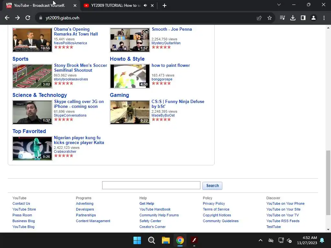
Task: Click the scrollbar down arrow
Action: coord(328,230)
